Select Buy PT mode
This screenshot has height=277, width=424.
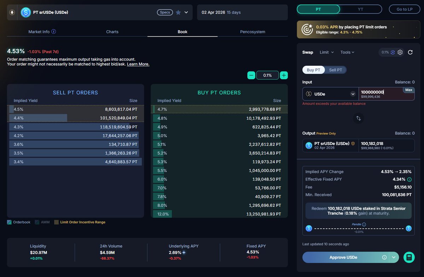pos(313,70)
